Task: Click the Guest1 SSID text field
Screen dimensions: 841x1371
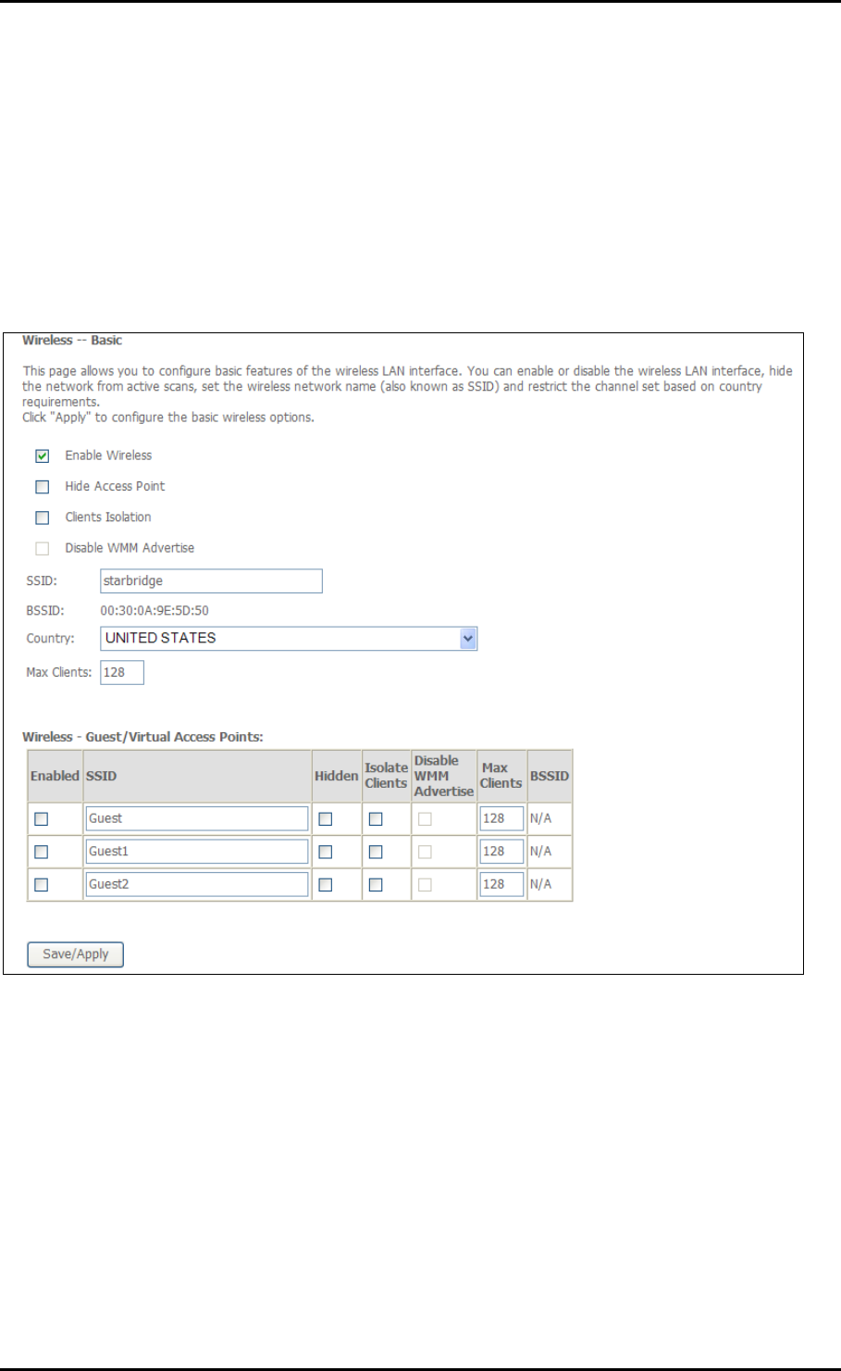Action: 197,852
